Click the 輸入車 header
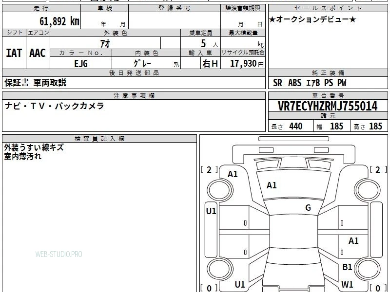The image size is (390, 292). pos(201,53)
